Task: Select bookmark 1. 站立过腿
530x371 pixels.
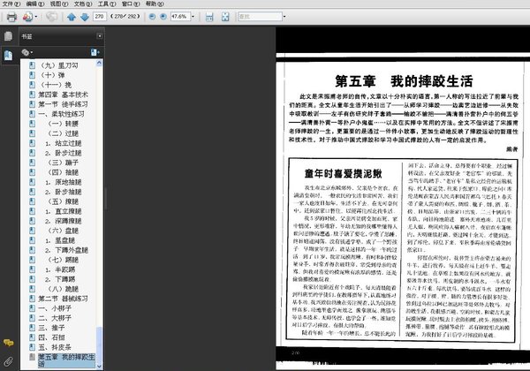Action: [x=64, y=143]
